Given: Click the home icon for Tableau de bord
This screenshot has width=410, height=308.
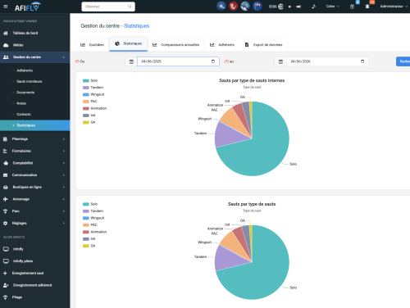Looking at the screenshot, I should [6, 33].
